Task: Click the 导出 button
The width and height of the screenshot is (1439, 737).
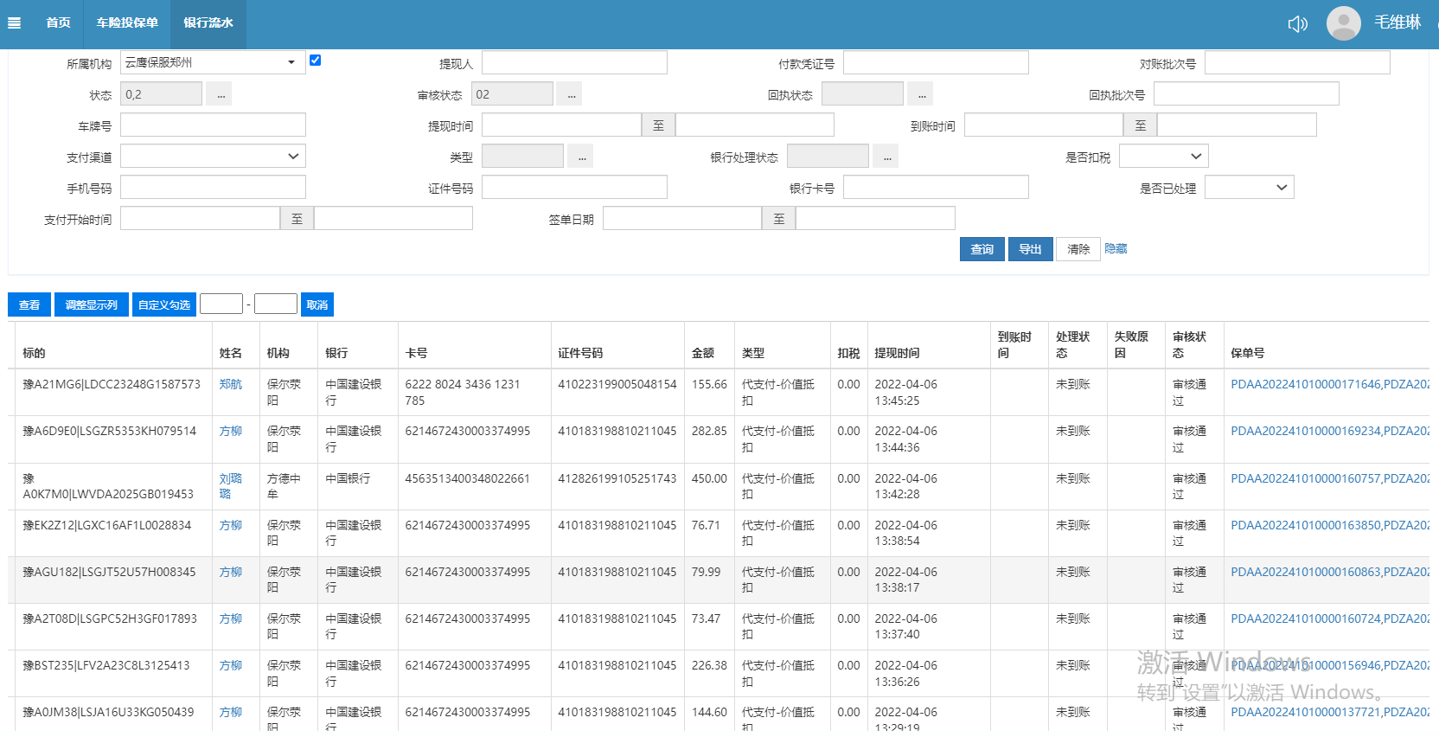Action: pyautogui.click(x=1030, y=249)
